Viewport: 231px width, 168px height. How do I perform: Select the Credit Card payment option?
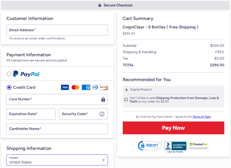coord(9,87)
